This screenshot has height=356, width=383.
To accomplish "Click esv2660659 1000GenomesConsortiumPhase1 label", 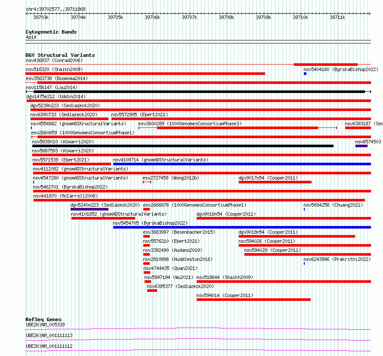I will point(83,133).
